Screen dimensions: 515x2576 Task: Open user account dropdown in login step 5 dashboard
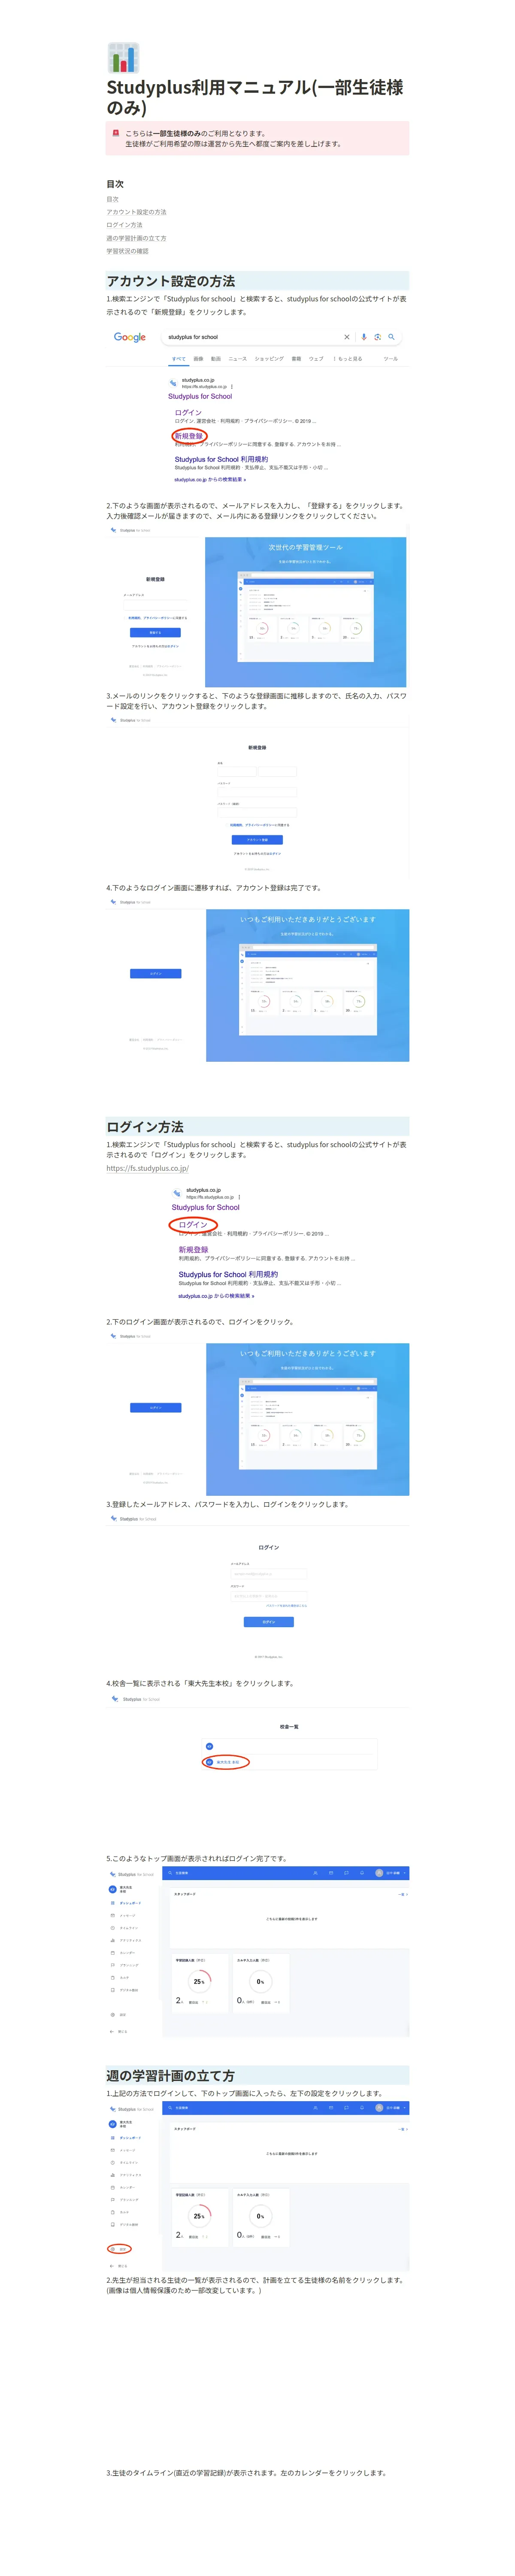(390, 1873)
